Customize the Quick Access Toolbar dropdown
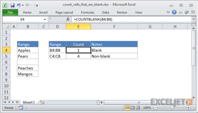Viewport: 198px width, 113px height. [x=37, y=5]
